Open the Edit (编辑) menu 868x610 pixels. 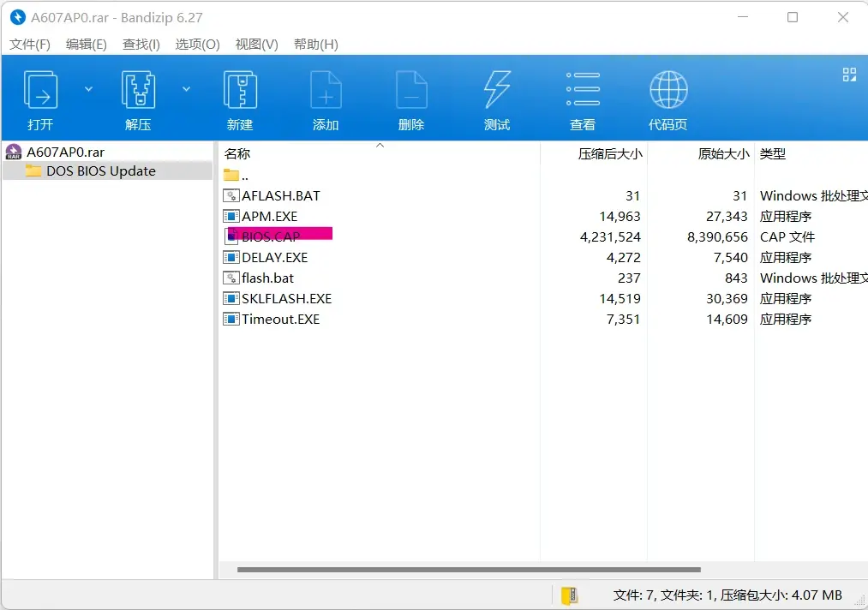(x=87, y=45)
